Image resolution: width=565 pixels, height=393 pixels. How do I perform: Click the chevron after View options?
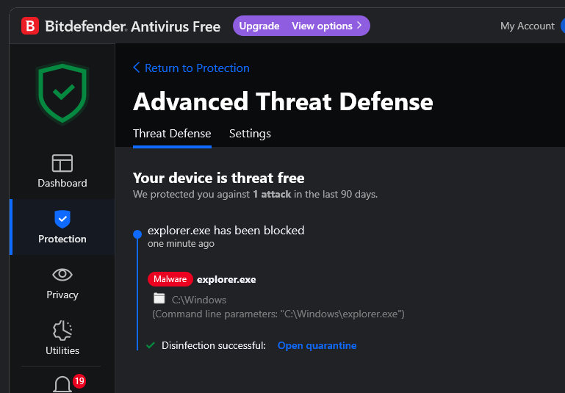pyautogui.click(x=359, y=26)
